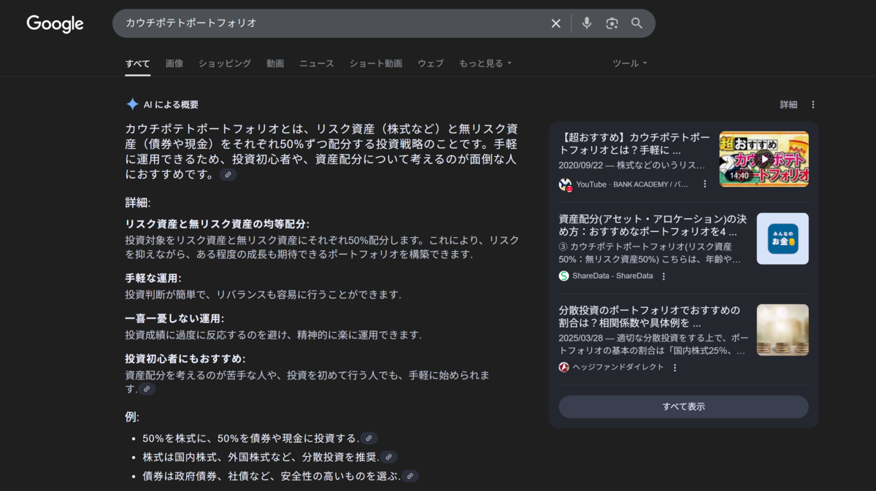Open link chip after 株式は国内株式 bullet
Screen dimensions: 876x491
click(x=389, y=457)
